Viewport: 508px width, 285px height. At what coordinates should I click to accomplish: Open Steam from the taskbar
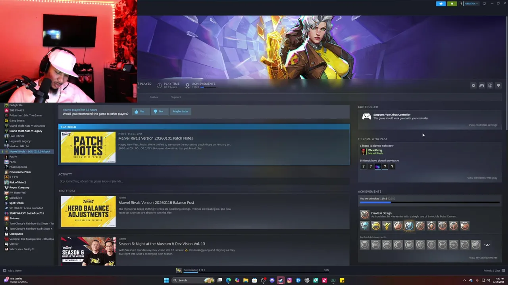coord(281,280)
